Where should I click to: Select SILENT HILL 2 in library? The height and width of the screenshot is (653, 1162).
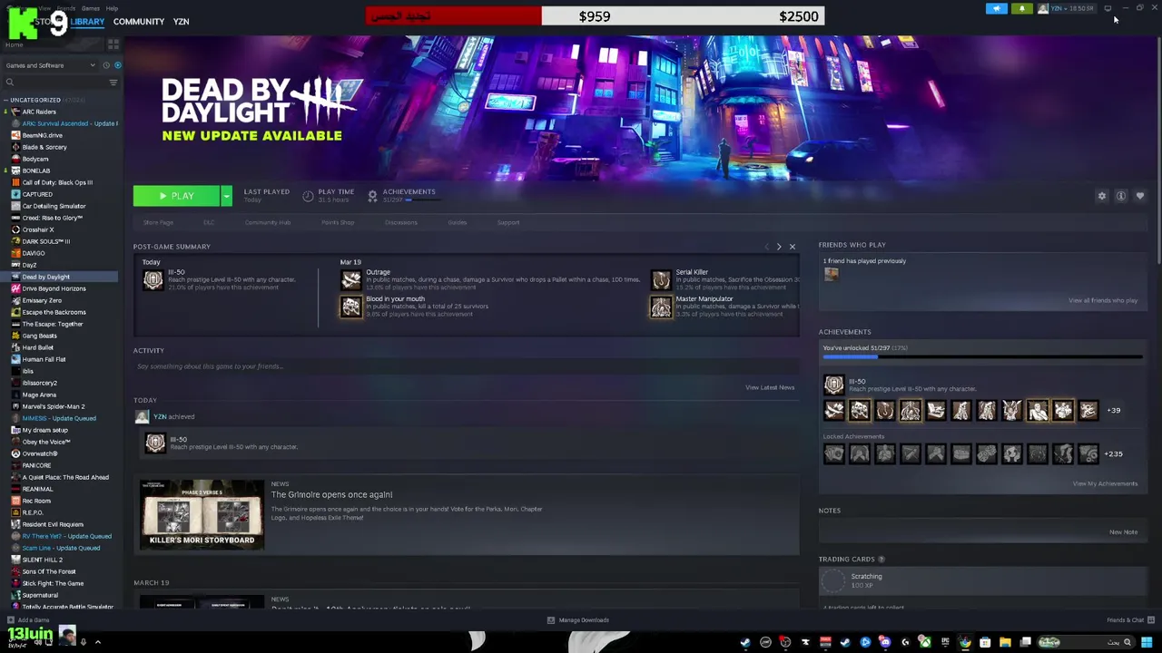click(43, 560)
